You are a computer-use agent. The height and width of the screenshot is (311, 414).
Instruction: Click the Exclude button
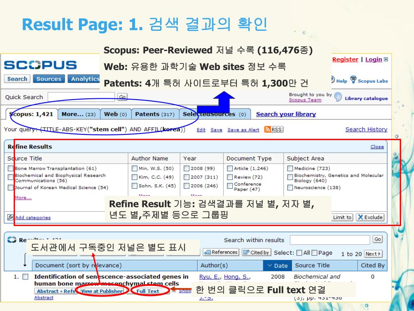click(x=370, y=217)
